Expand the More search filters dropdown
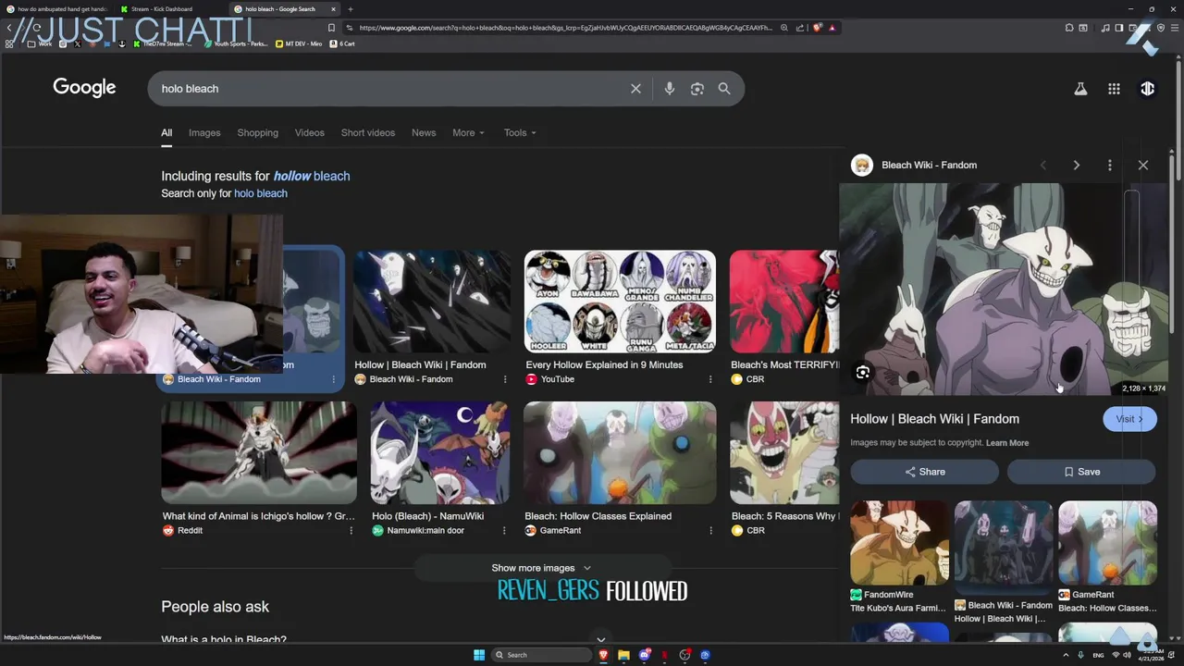 pyautogui.click(x=468, y=132)
